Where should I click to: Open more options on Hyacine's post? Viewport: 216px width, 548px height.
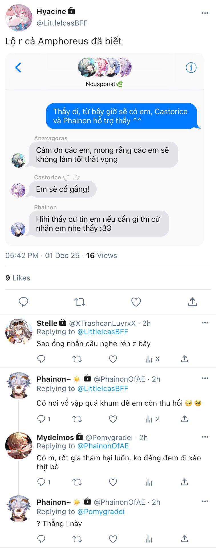(x=205, y=13)
